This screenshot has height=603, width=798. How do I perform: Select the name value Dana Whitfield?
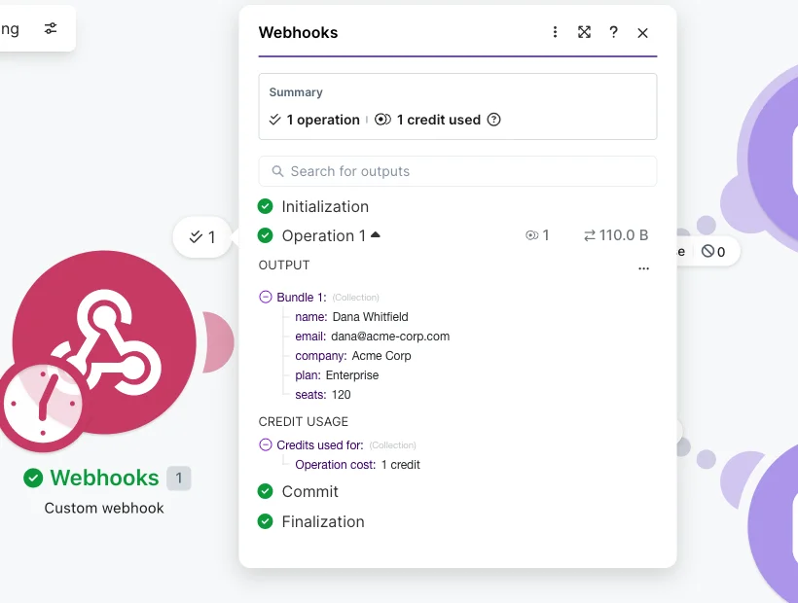[x=370, y=317]
